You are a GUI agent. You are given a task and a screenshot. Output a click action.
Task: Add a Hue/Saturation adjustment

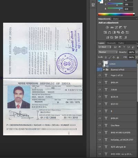pos(105,32)
